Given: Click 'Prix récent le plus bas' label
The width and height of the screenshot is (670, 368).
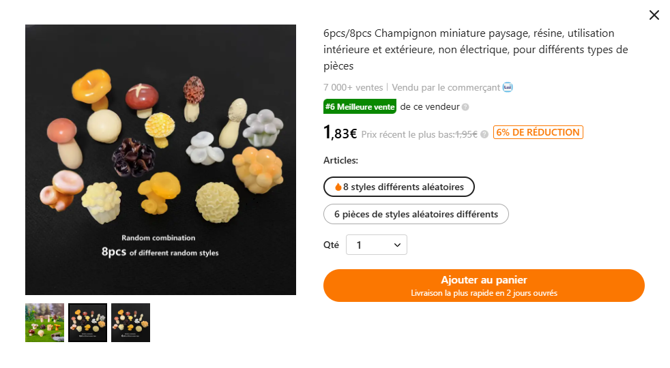Looking at the screenshot, I should pyautogui.click(x=407, y=134).
